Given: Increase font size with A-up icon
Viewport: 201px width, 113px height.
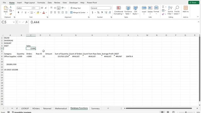Looking at the screenshot, I should point(42,8).
